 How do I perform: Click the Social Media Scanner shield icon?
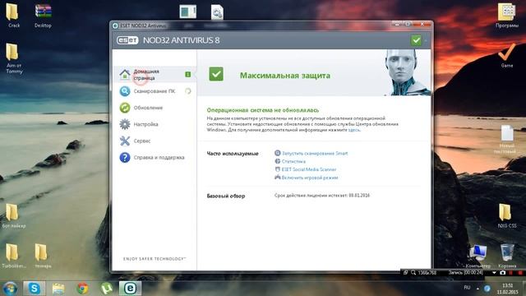click(278, 169)
